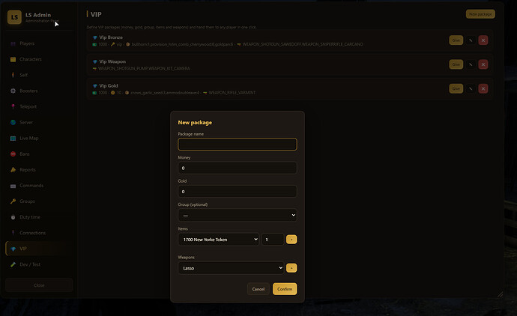Click the 'Define VIP packages' description text
The image size is (517, 316).
pos(172,28)
